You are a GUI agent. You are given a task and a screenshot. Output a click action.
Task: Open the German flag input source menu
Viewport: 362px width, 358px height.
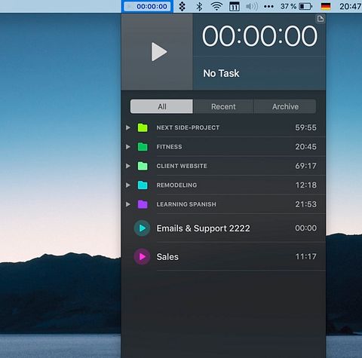[326, 6]
